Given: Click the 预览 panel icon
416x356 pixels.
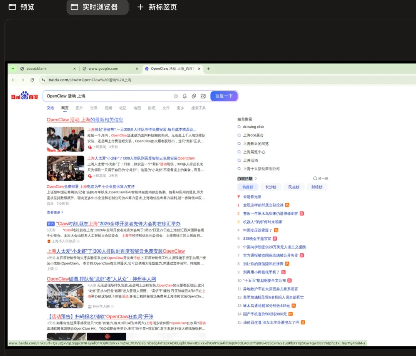Looking at the screenshot, I should (12, 7).
